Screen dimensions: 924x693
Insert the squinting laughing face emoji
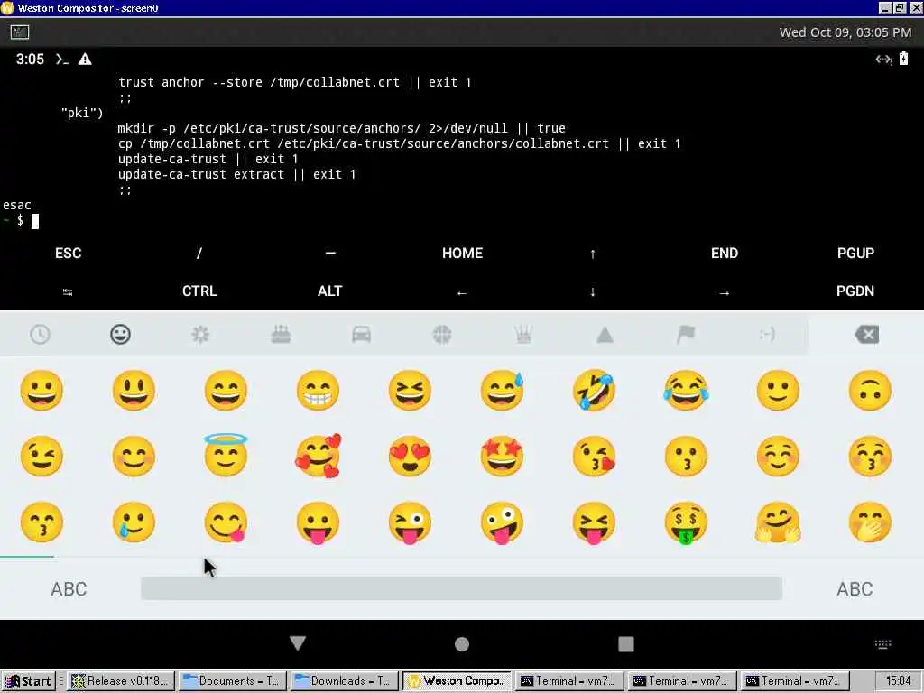click(x=411, y=390)
